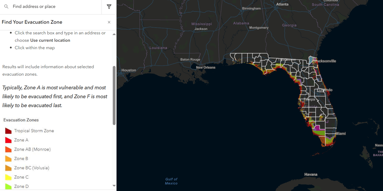Click the Houston label on the map
The width and height of the screenshot is (383, 191).
(x=129, y=70)
